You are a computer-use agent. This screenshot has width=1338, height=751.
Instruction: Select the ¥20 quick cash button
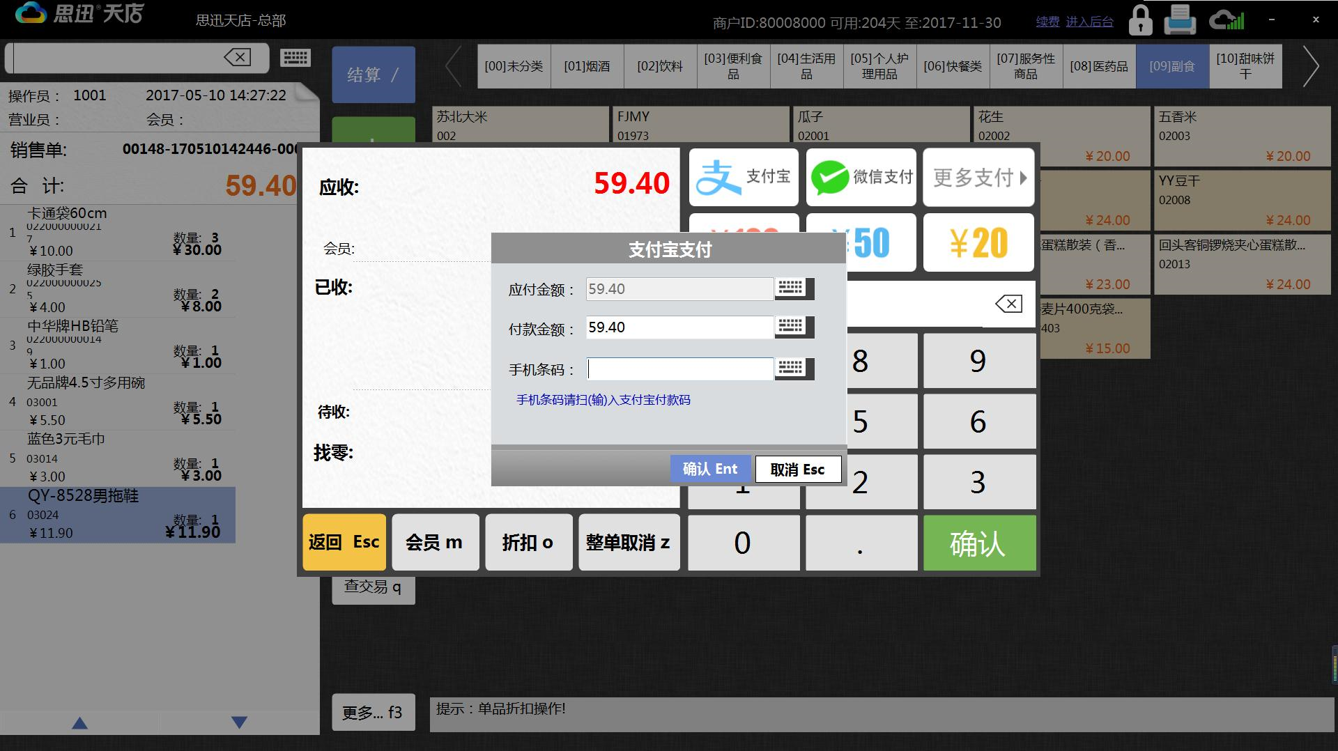[x=978, y=242]
